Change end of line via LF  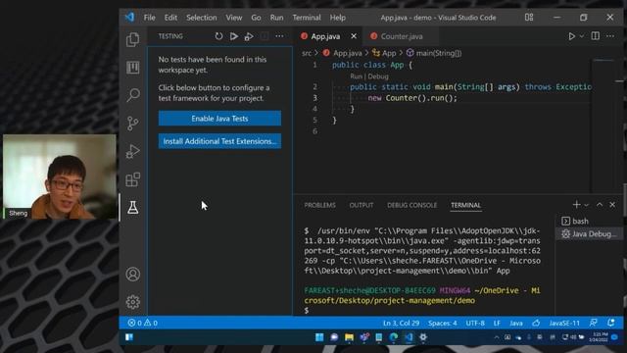tap(497, 323)
